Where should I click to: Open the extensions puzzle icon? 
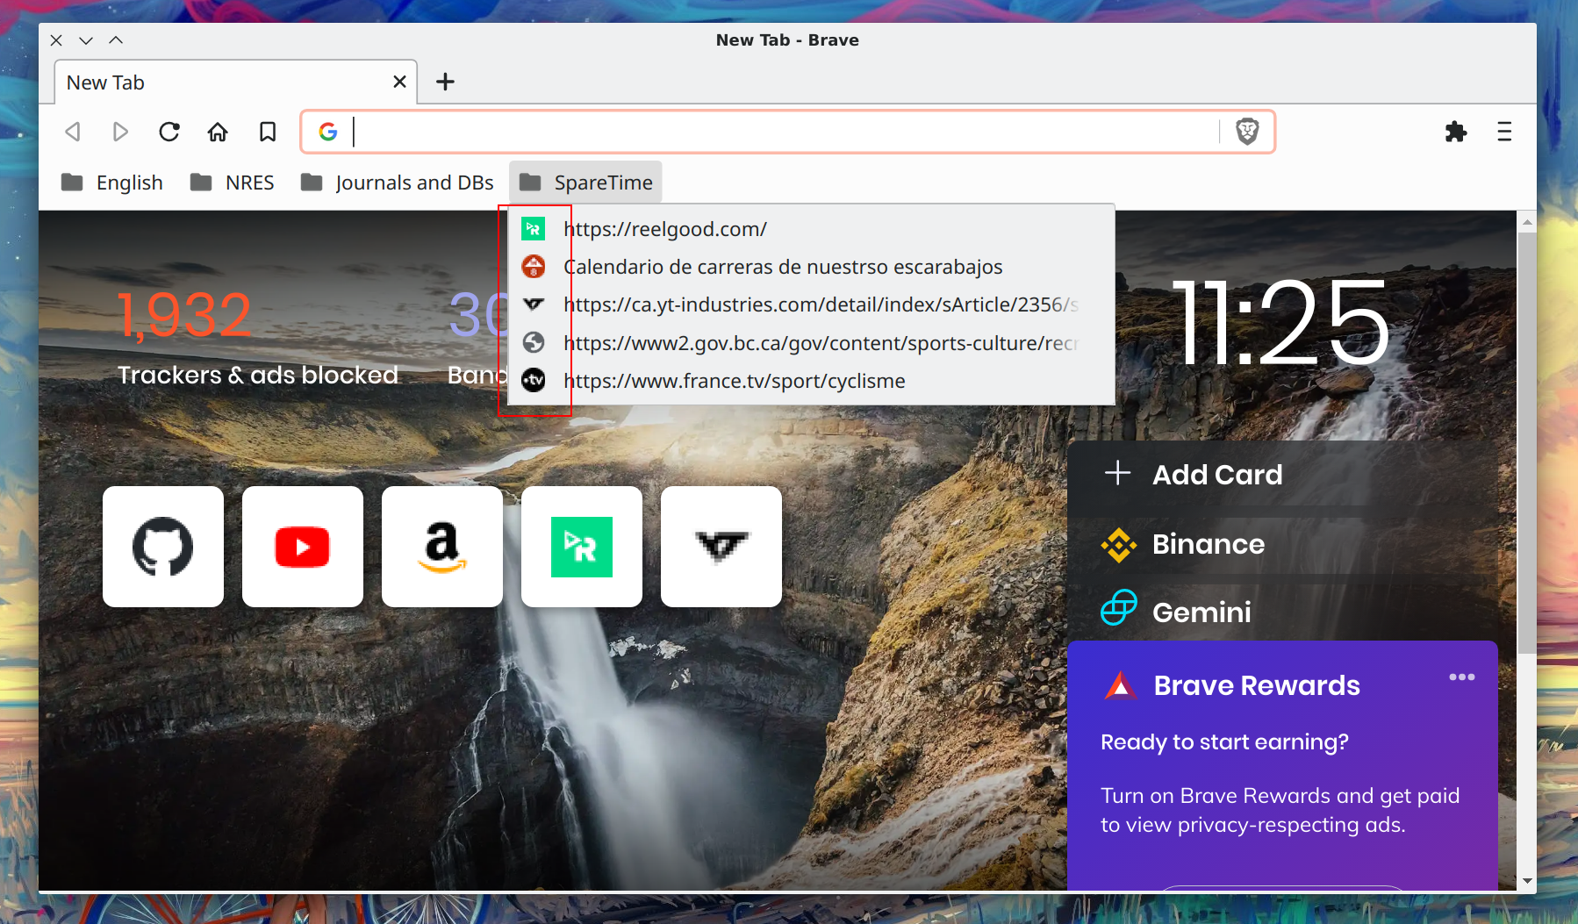tap(1456, 132)
